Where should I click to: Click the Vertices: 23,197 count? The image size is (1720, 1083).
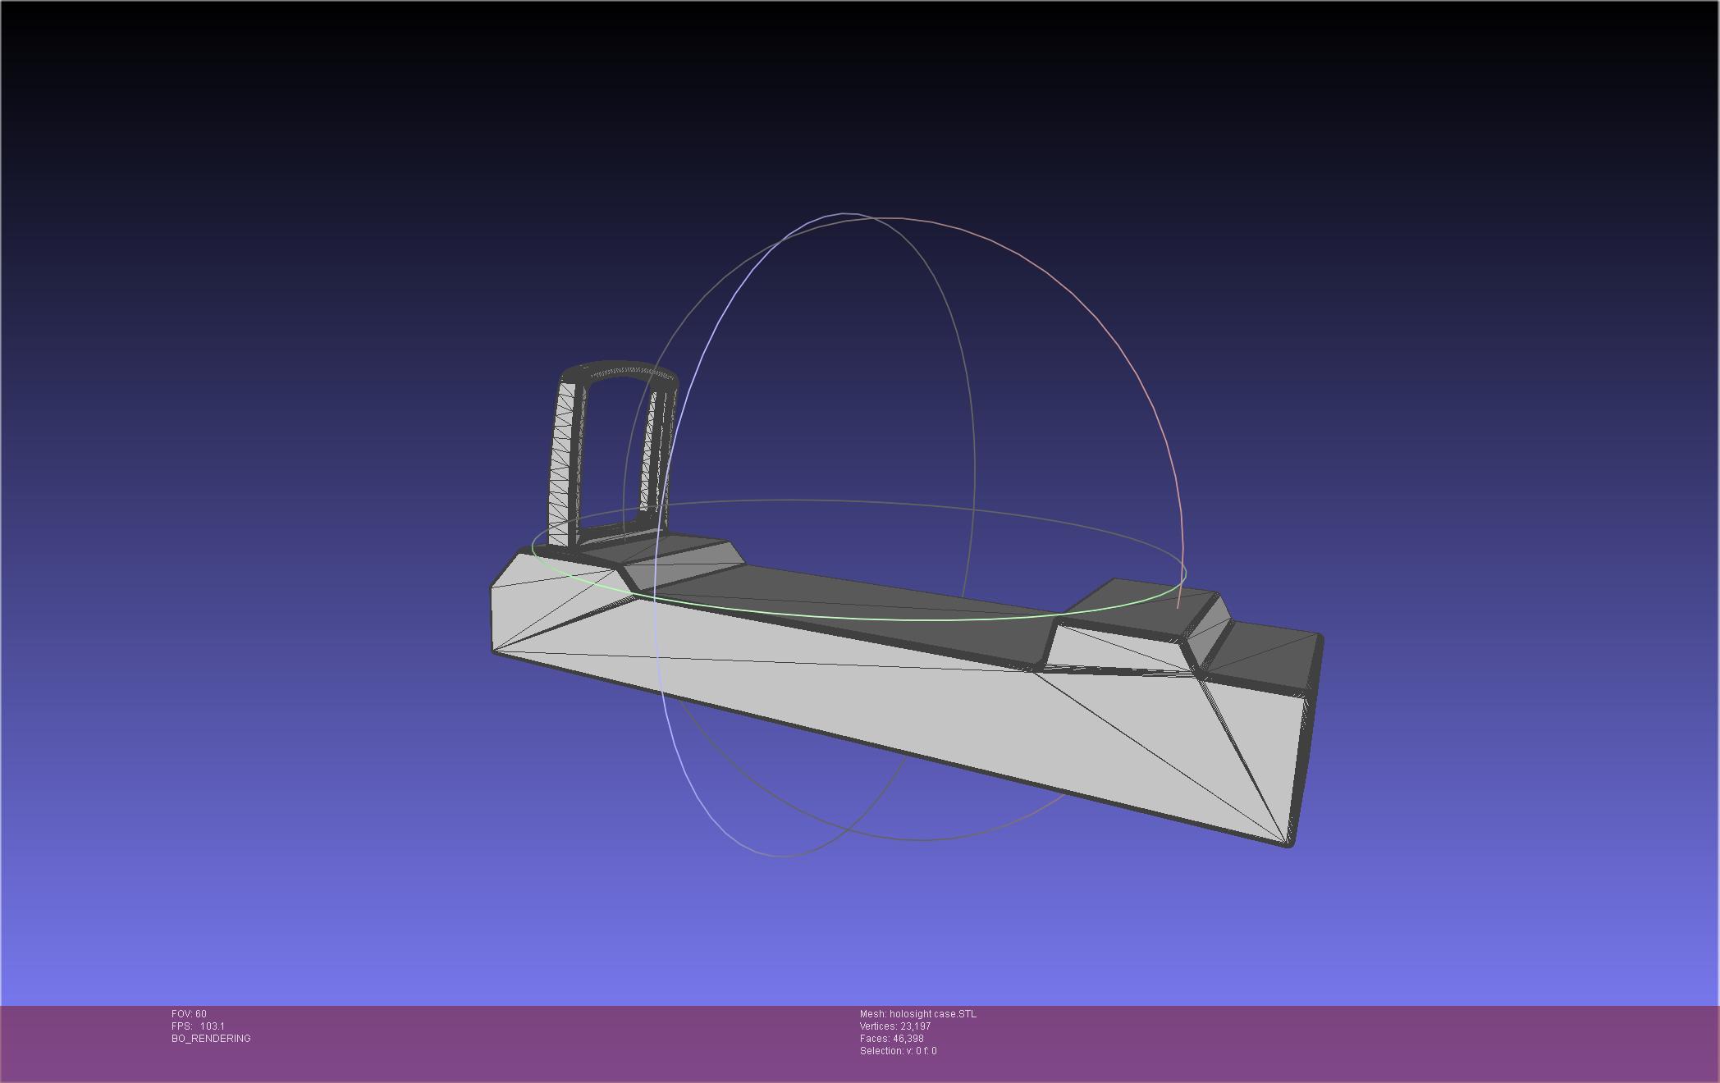click(894, 1026)
